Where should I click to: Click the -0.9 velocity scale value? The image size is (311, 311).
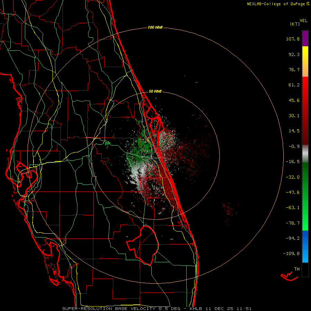click(294, 147)
